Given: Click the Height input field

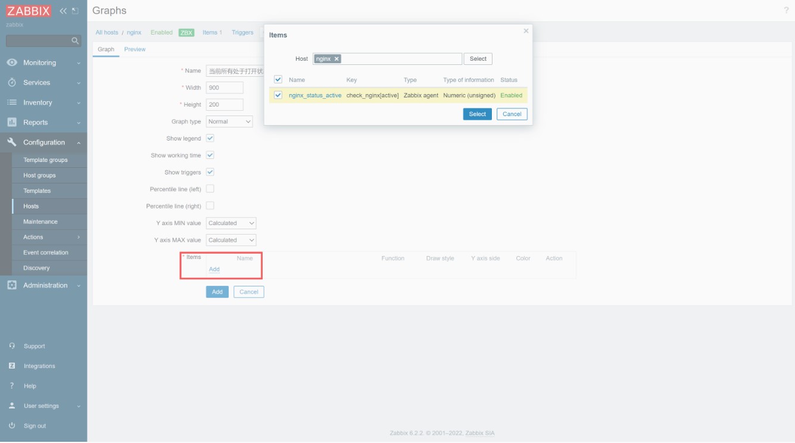Looking at the screenshot, I should 225,104.
